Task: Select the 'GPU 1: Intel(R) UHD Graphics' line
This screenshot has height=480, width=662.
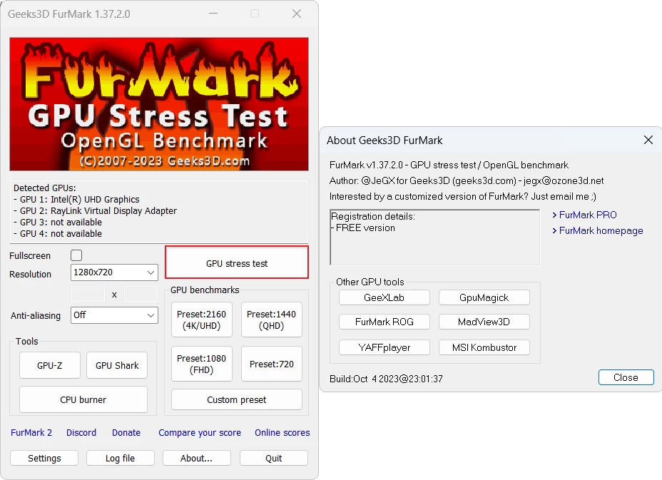Action: (76, 199)
